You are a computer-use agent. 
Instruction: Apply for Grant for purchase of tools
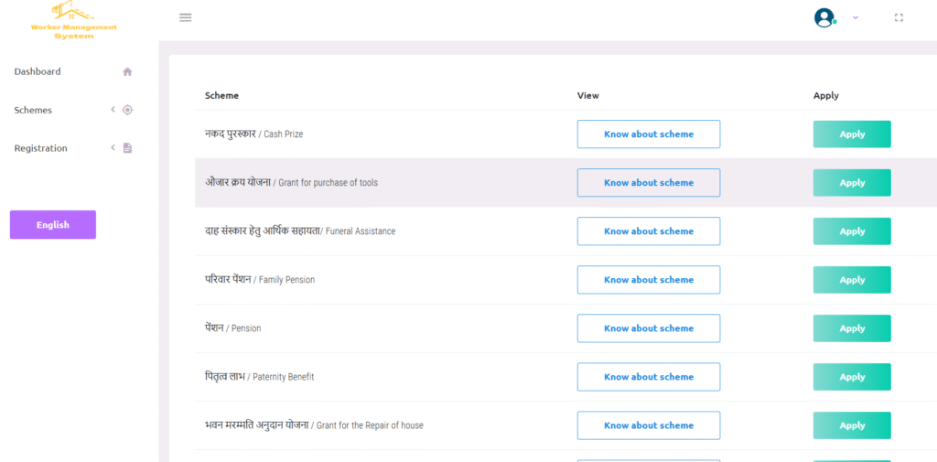coord(852,183)
